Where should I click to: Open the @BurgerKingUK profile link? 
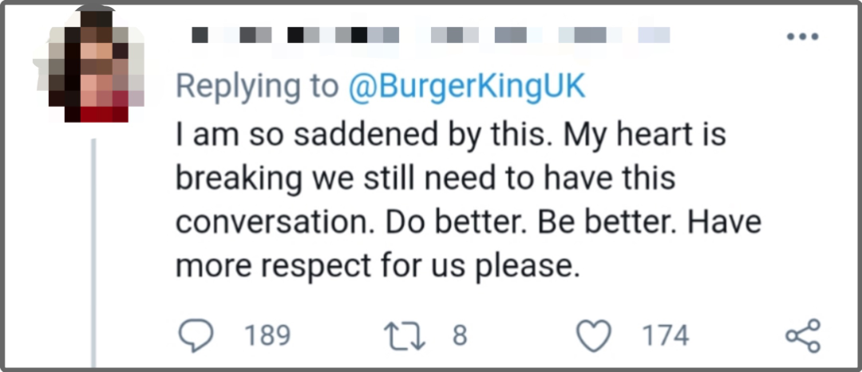pyautogui.click(x=467, y=86)
